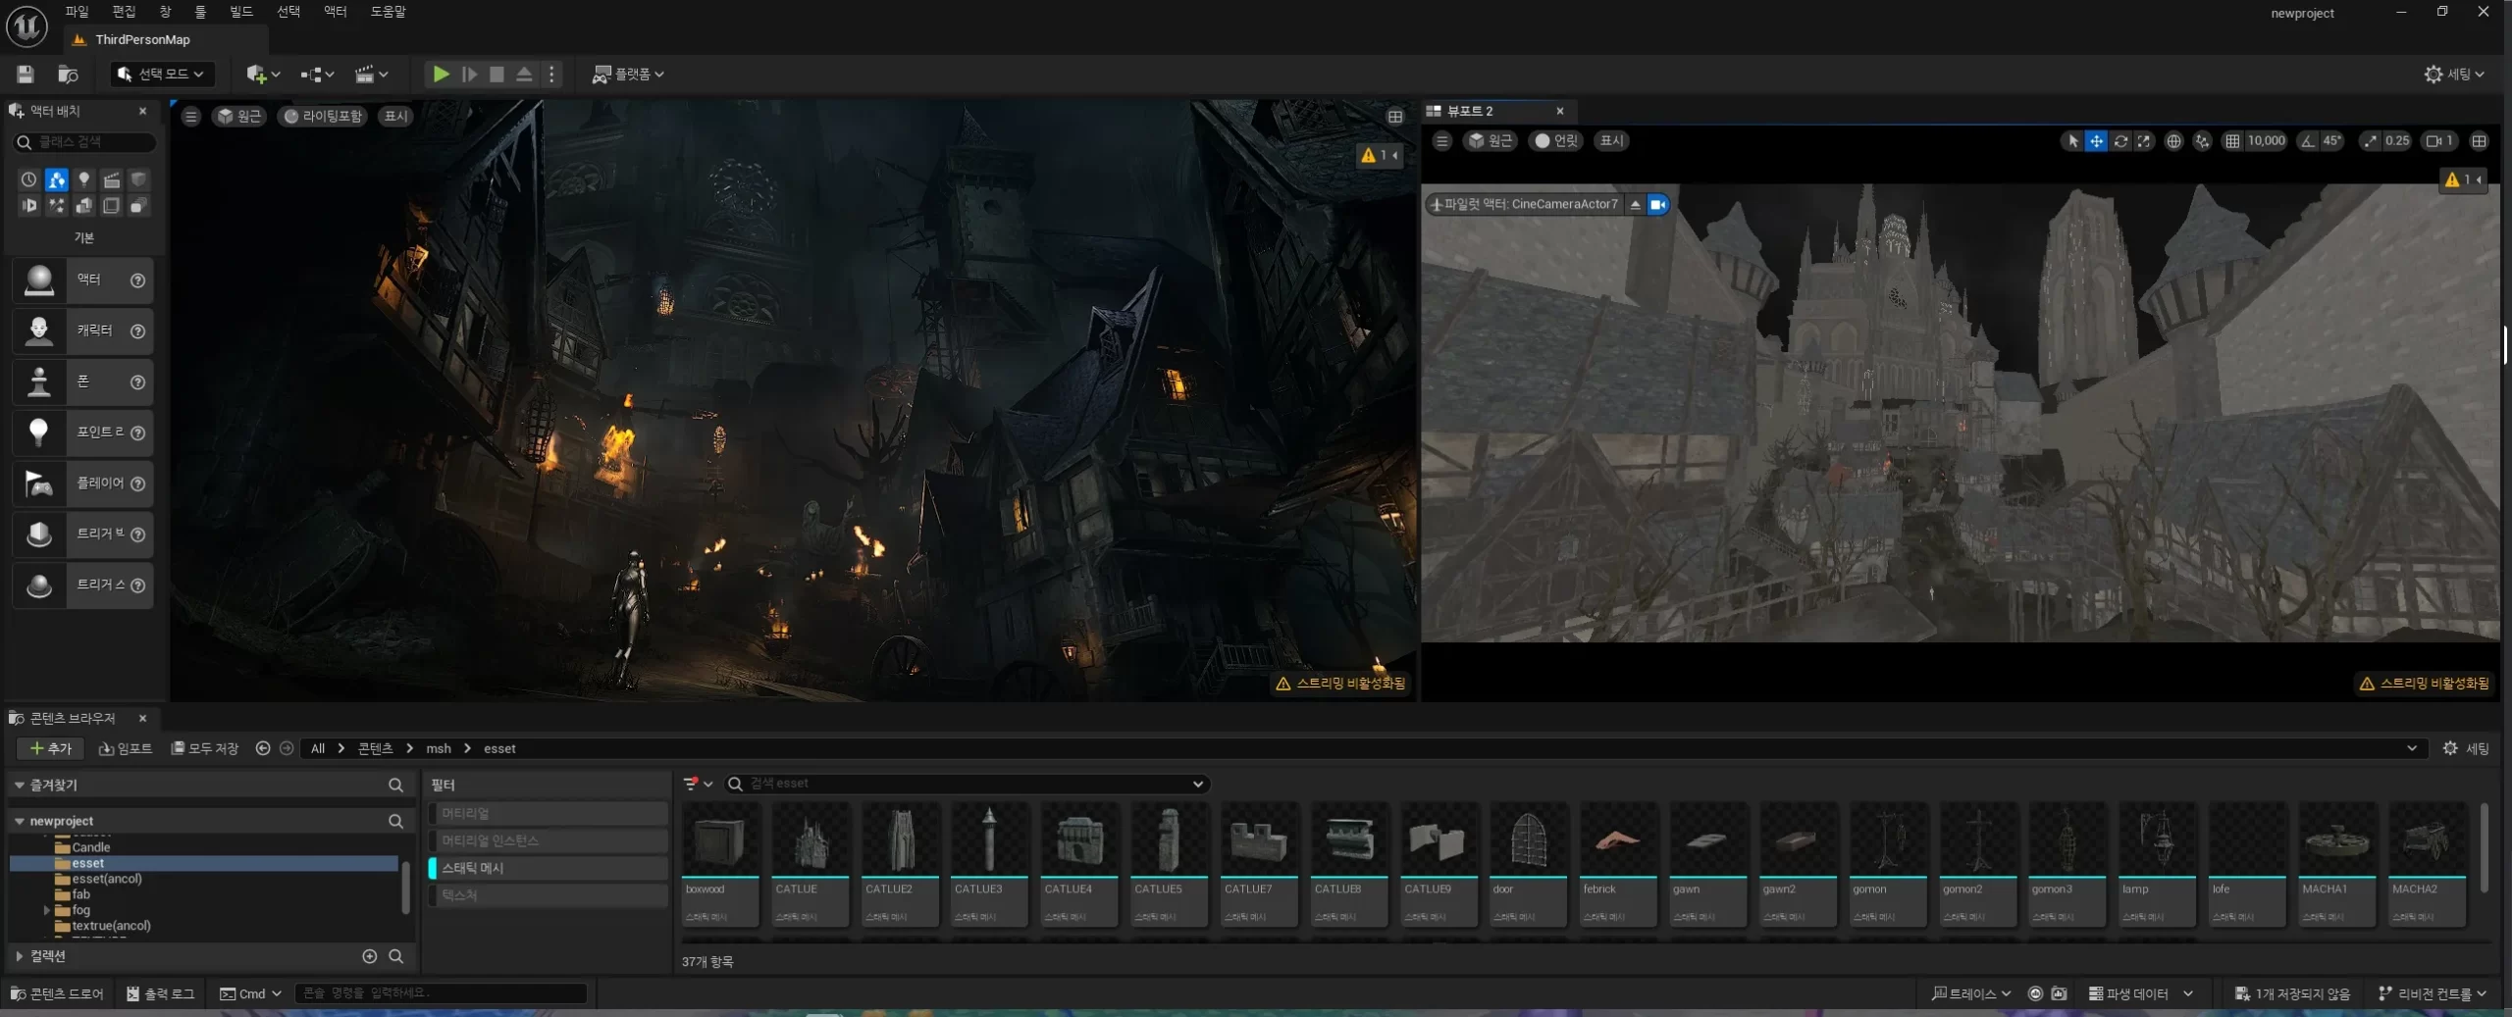Click the Stop simulation square button
Viewport: 2512px width, 1017px height.
tap(497, 74)
